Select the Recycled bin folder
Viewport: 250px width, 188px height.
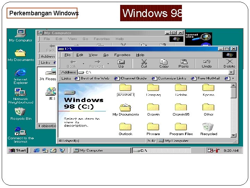pyautogui.click(x=209, y=129)
